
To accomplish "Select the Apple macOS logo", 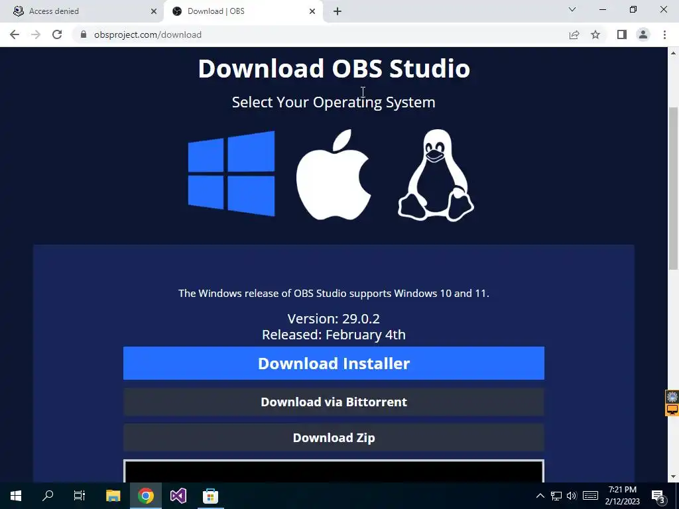I will point(334,174).
